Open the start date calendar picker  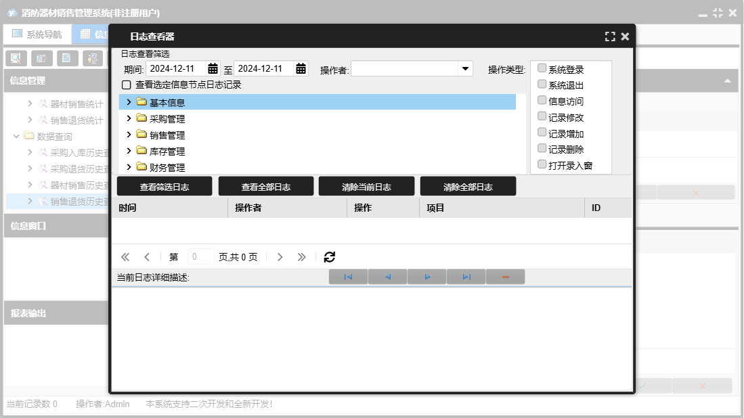coord(213,69)
